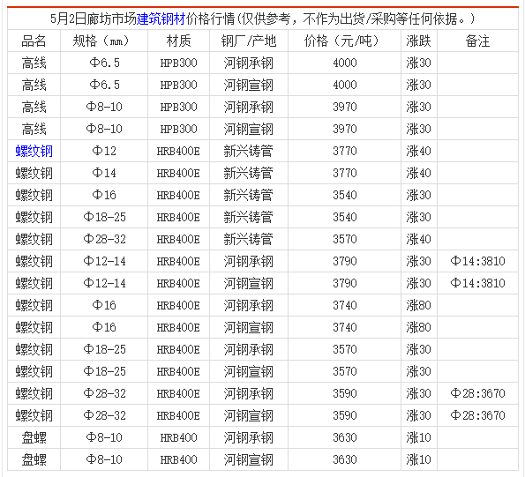Screen dimensions: 525x477
Task: Click the first 涨10 change cell
Action: 419,437
